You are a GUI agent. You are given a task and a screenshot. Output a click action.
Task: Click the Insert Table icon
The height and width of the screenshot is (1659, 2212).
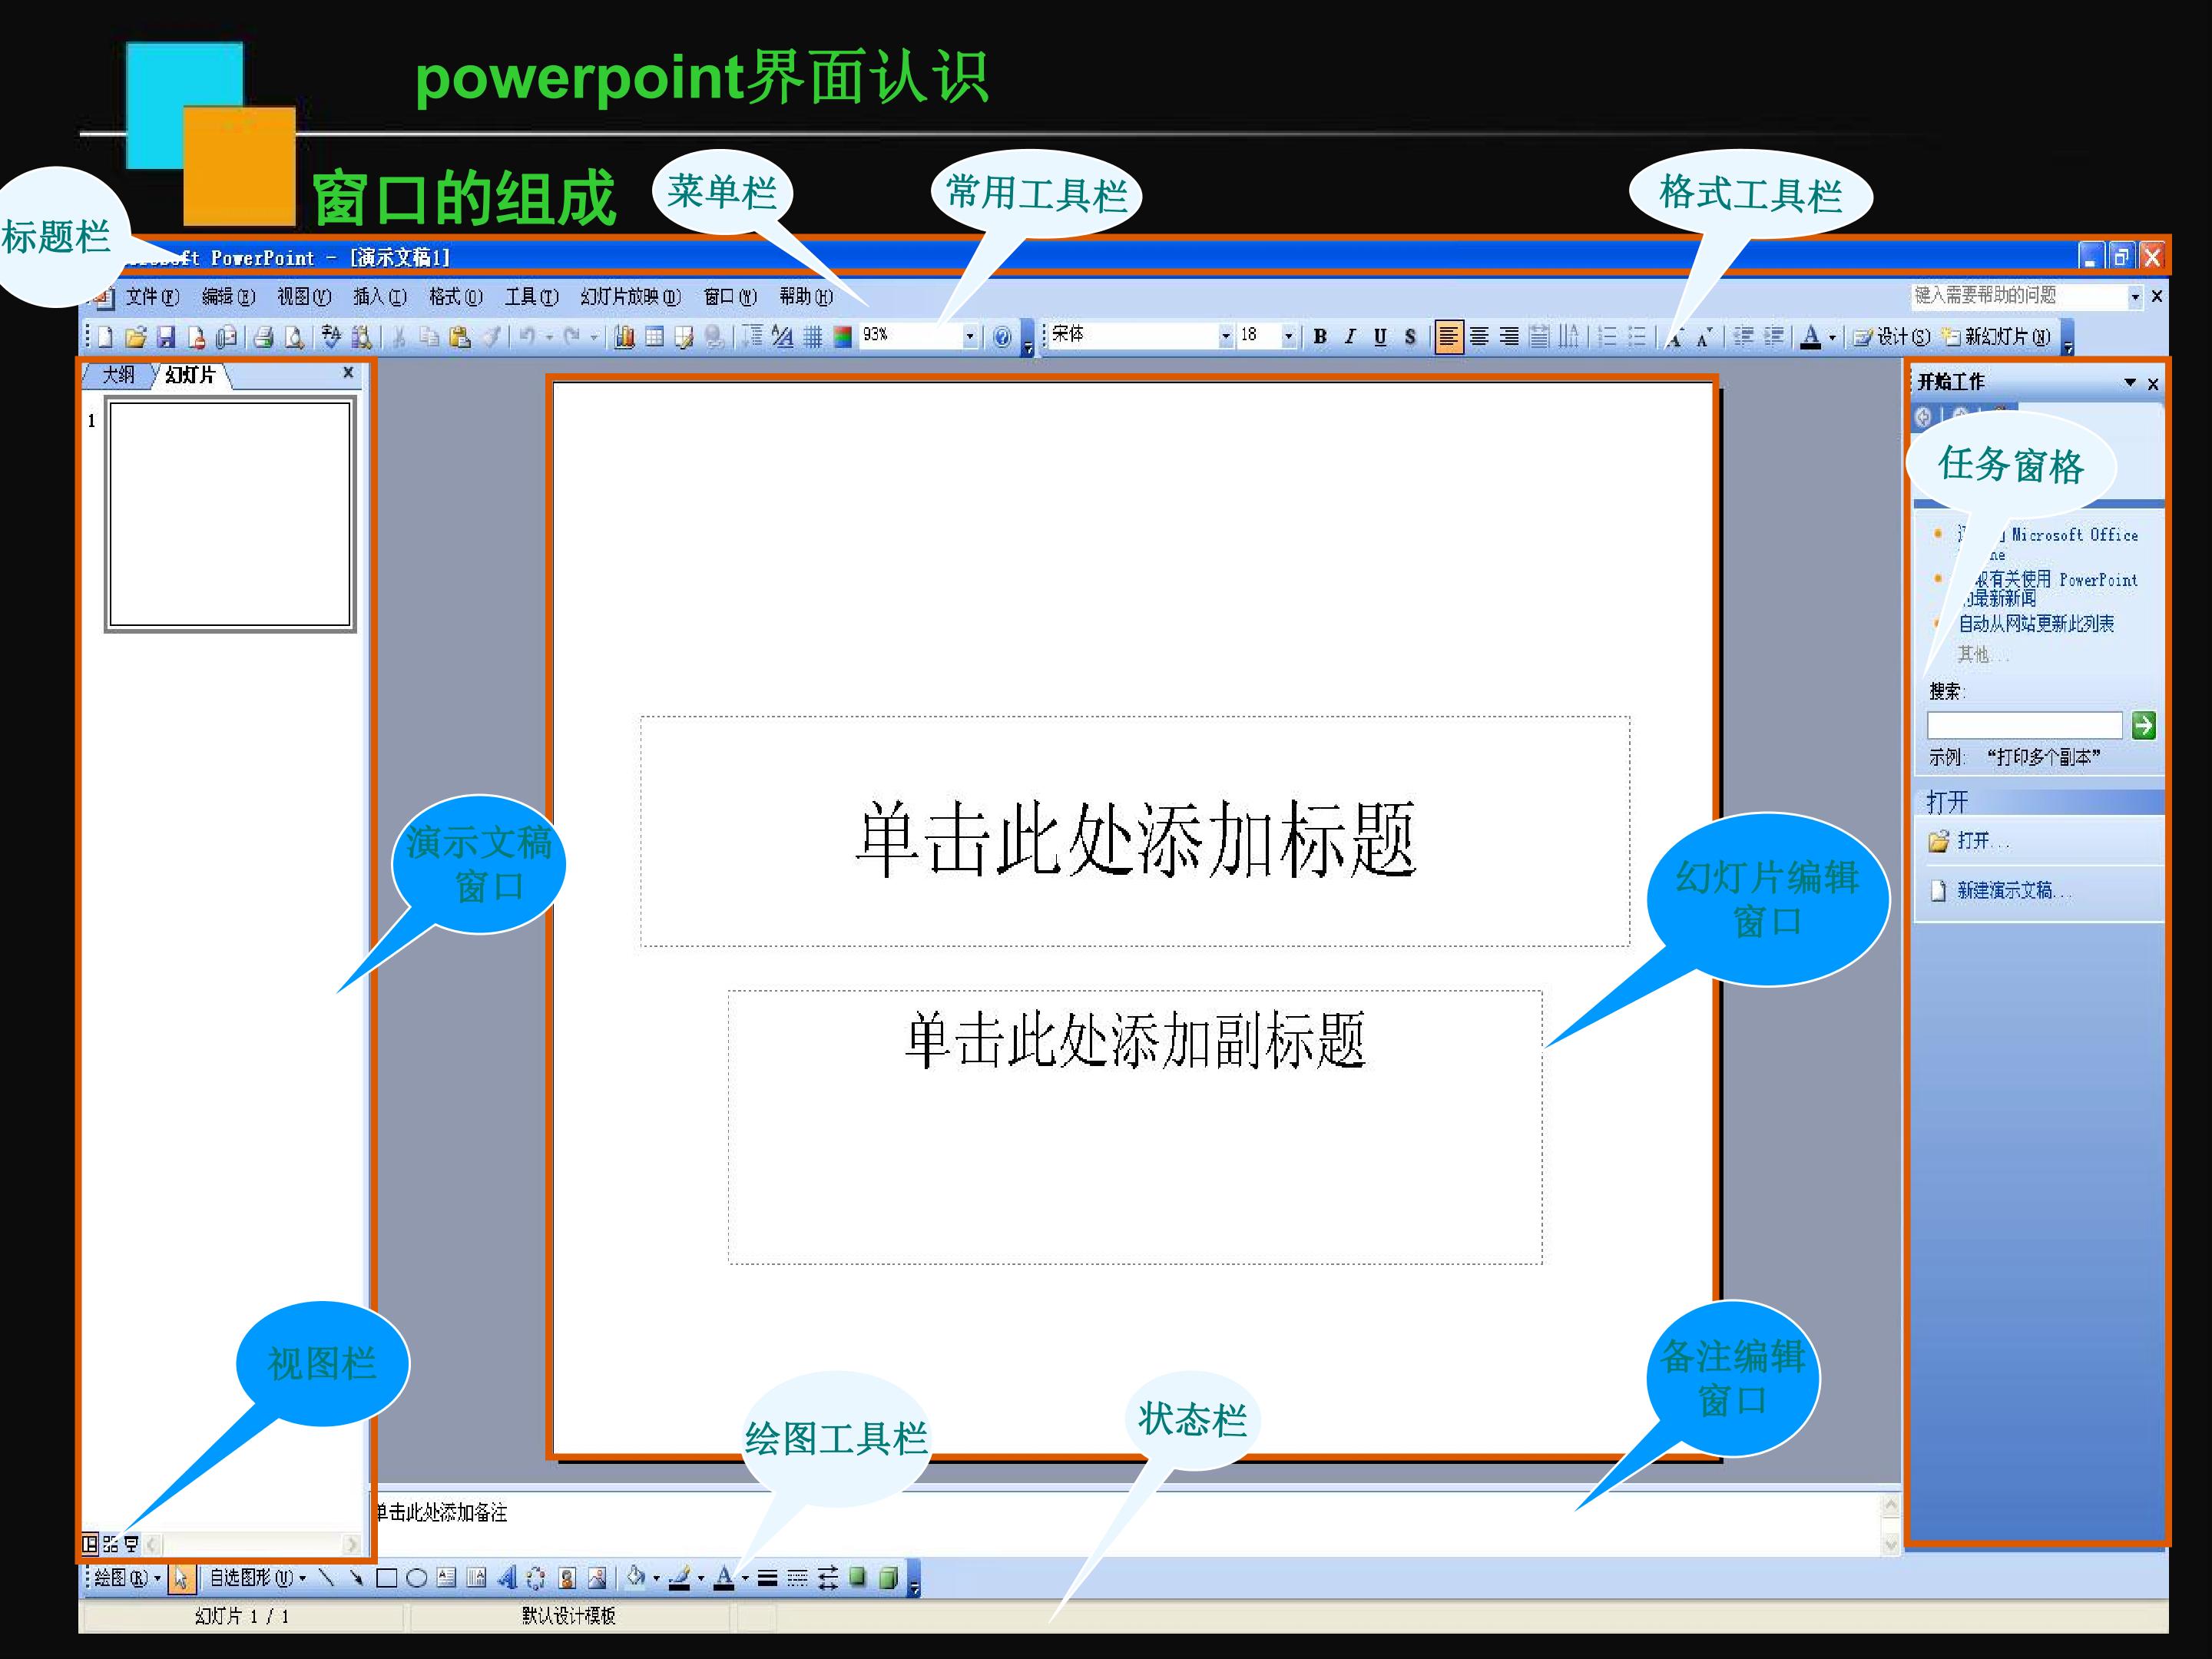coord(654,337)
